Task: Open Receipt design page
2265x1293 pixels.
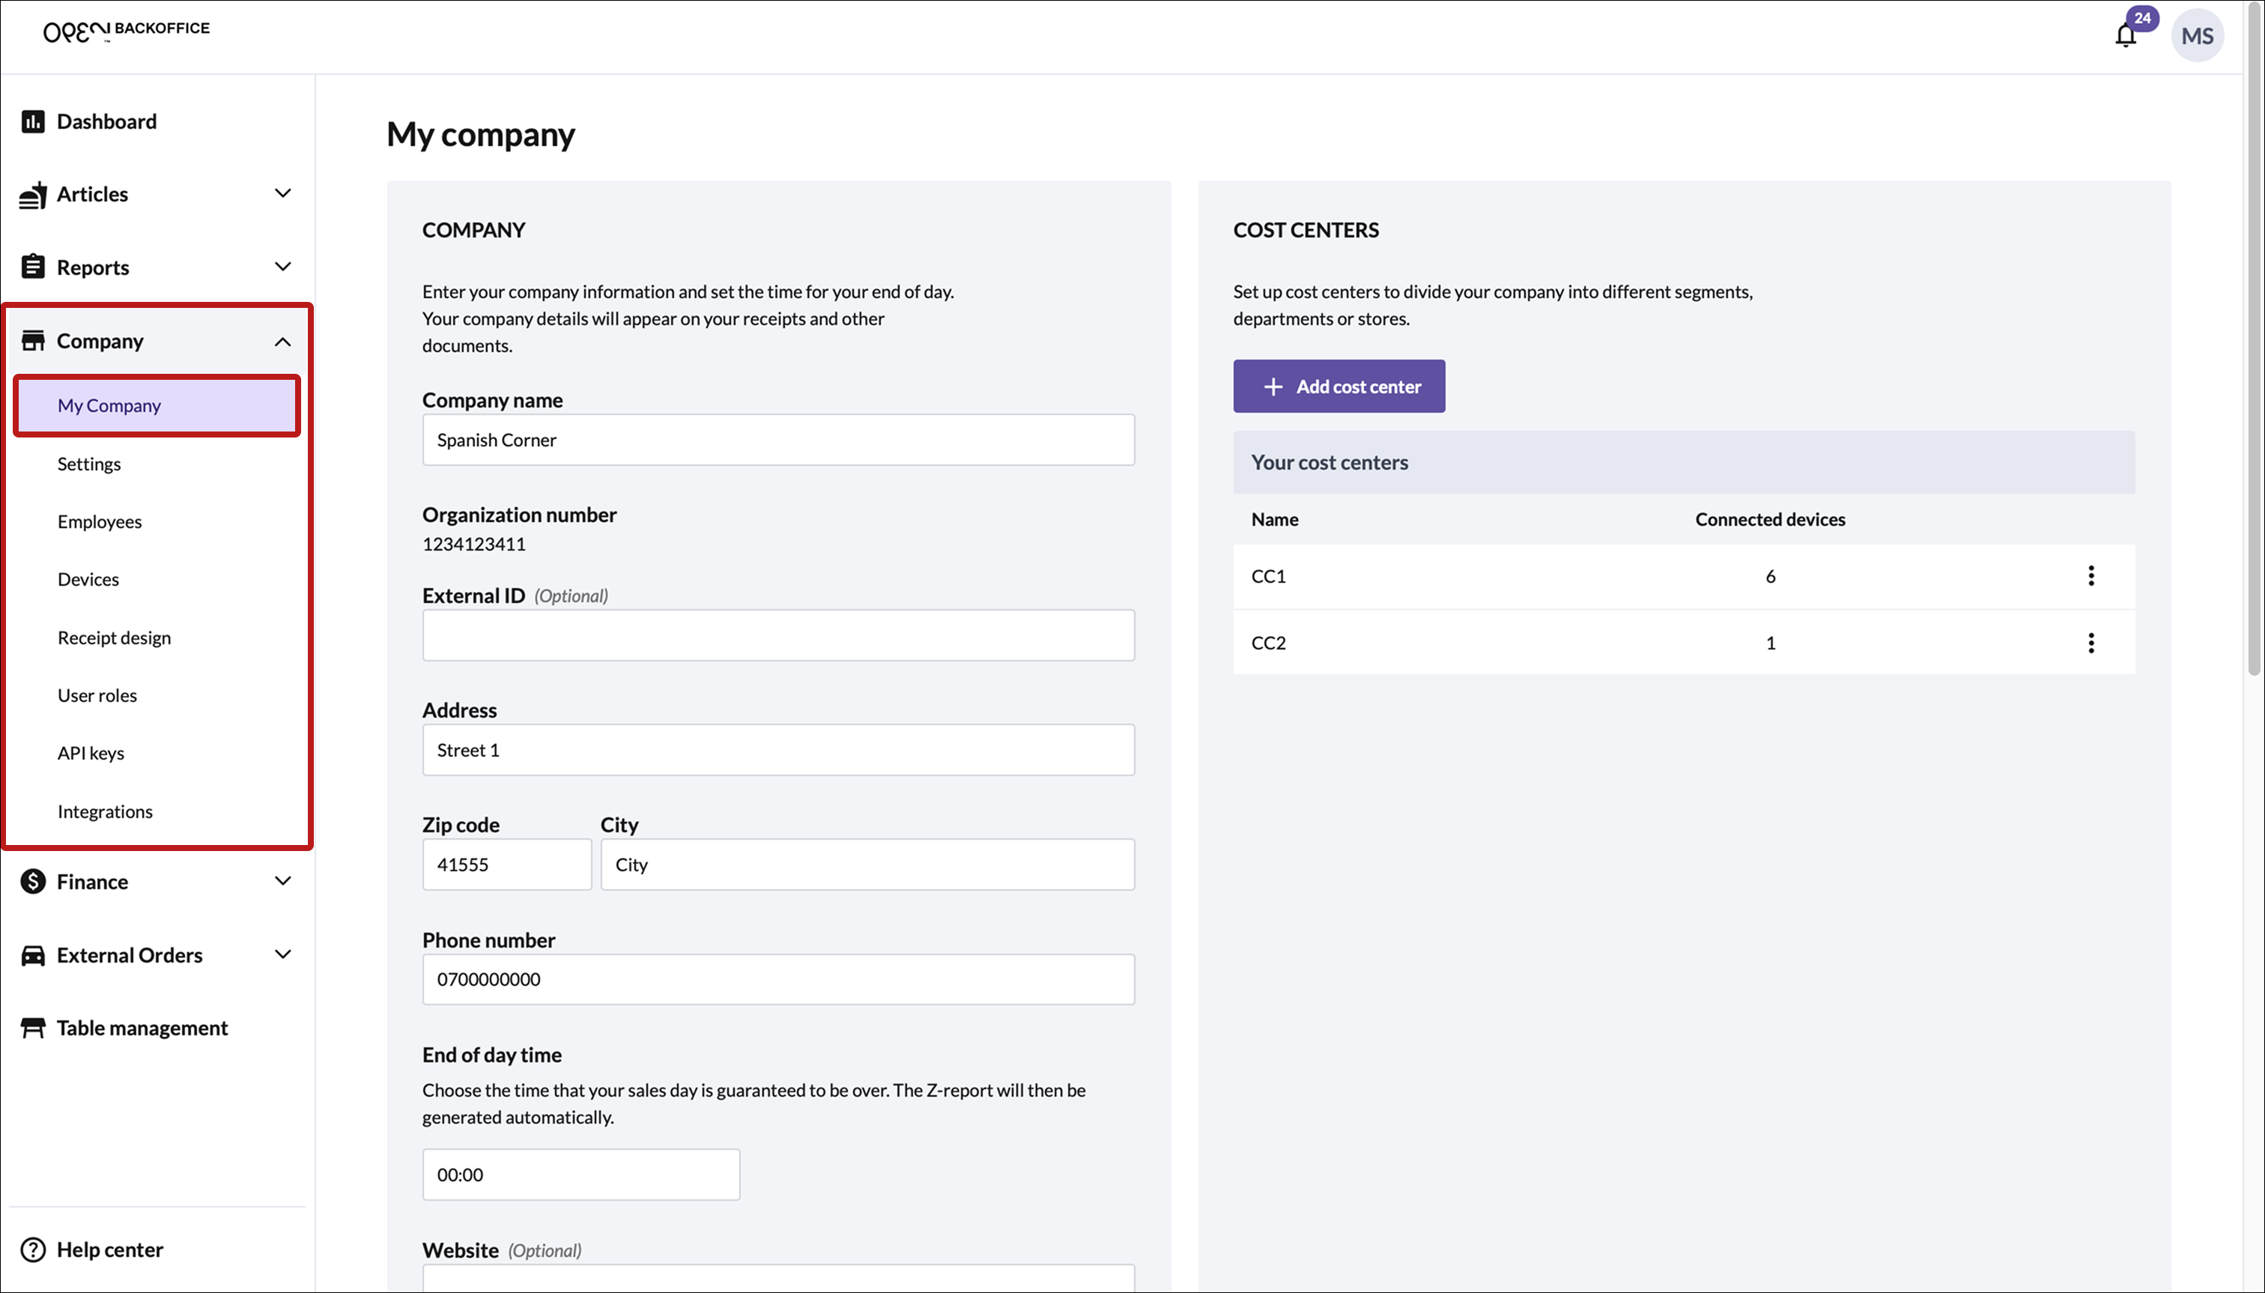Action: (114, 638)
